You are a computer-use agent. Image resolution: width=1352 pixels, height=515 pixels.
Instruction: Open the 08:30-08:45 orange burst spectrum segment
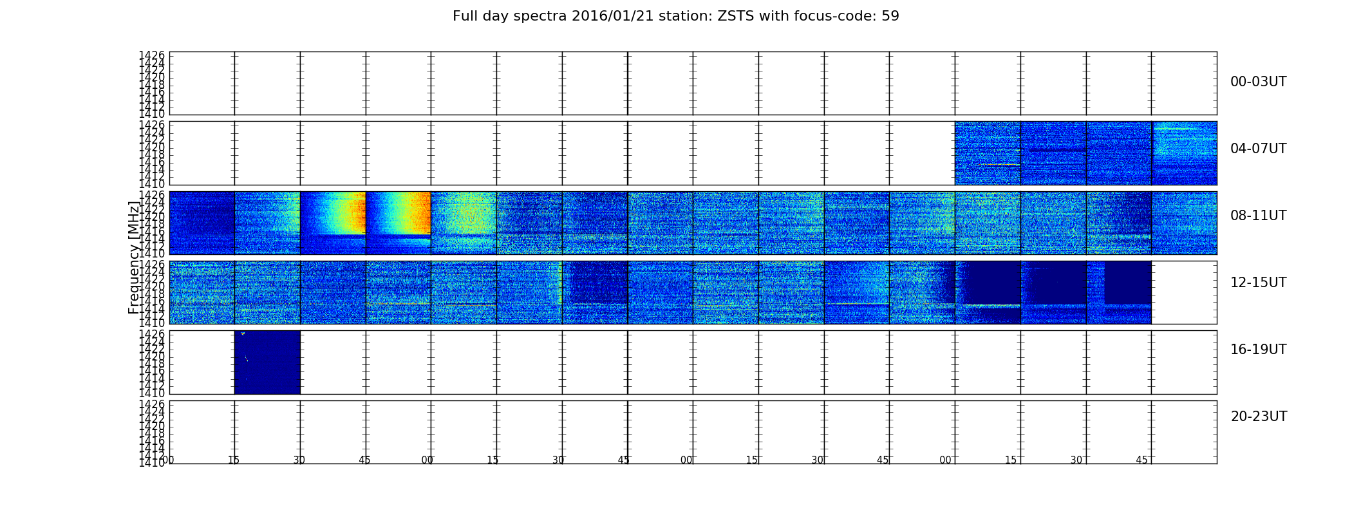pyautogui.click(x=333, y=223)
